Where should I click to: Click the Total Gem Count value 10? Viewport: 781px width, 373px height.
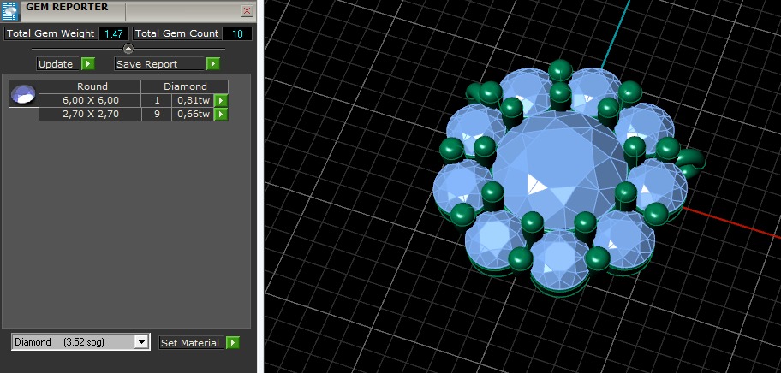point(237,34)
